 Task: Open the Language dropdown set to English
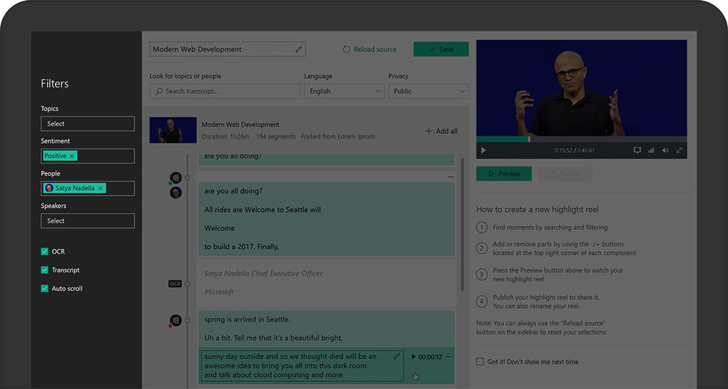(x=344, y=91)
